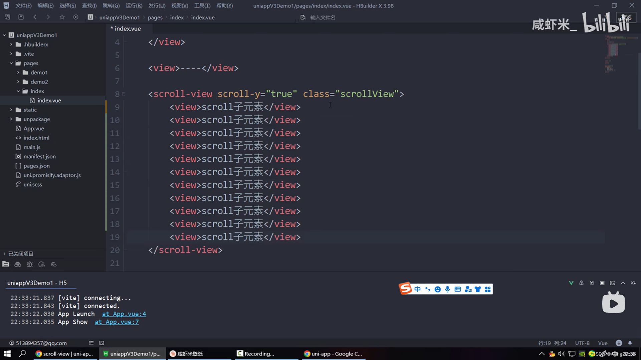Click the console debug bug icon

click(581, 283)
